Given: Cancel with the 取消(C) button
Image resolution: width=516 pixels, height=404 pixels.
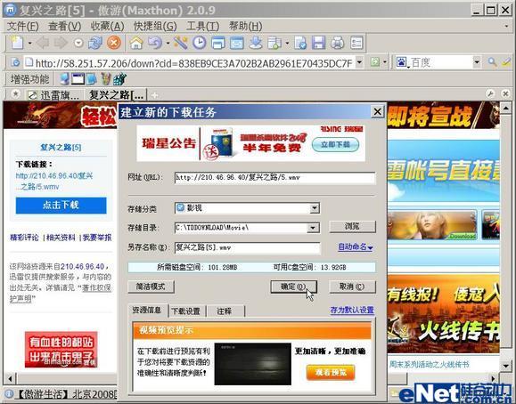Looking at the screenshot, I should (352, 287).
